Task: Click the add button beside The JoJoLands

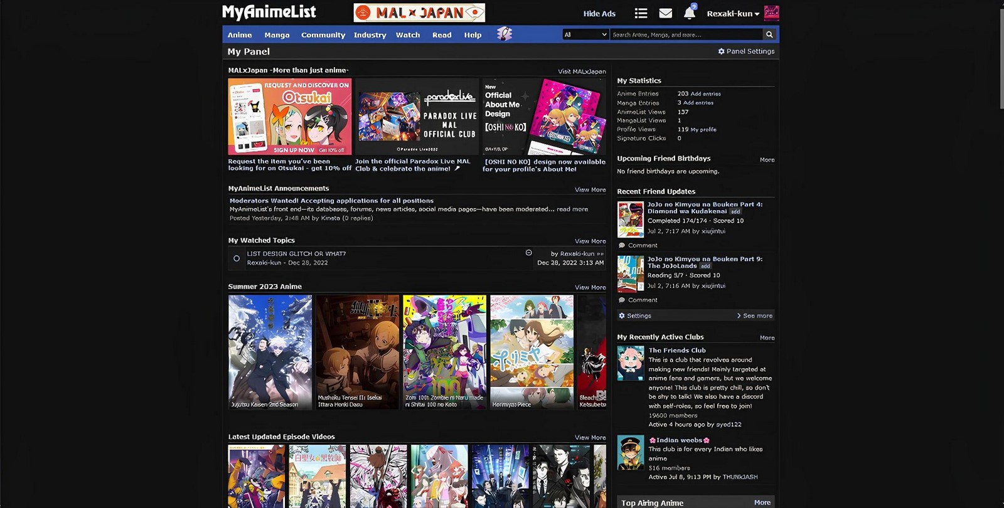Action: pyautogui.click(x=705, y=266)
